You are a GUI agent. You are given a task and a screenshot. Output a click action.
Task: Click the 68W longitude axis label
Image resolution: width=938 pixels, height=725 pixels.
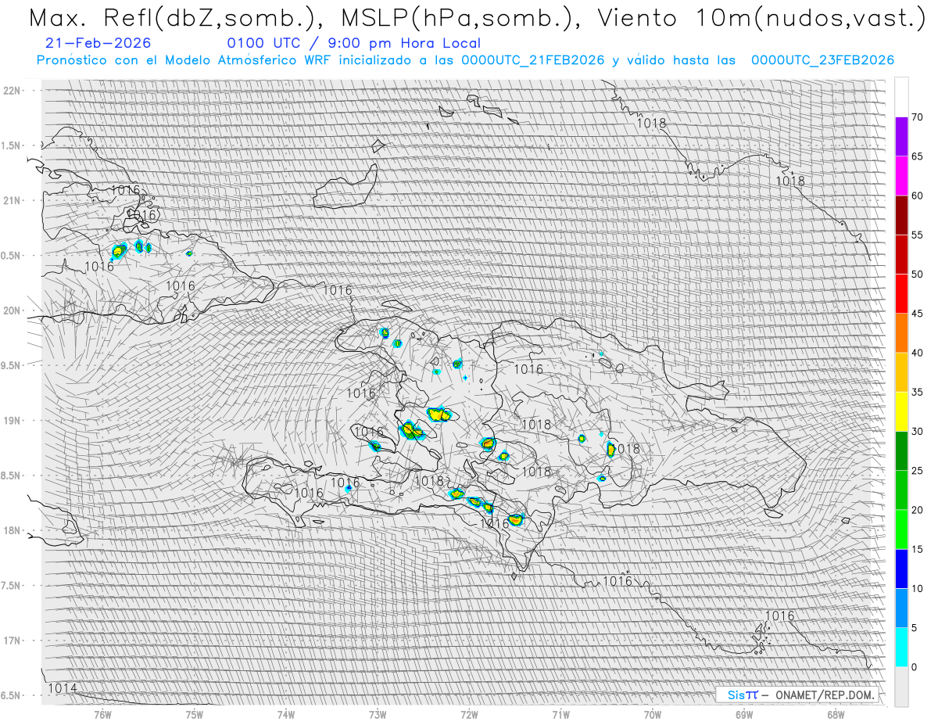pos(835,714)
